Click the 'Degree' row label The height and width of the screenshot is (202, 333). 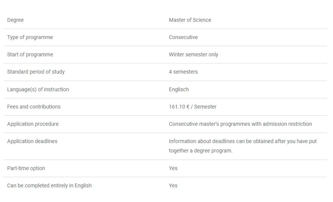tap(15, 20)
